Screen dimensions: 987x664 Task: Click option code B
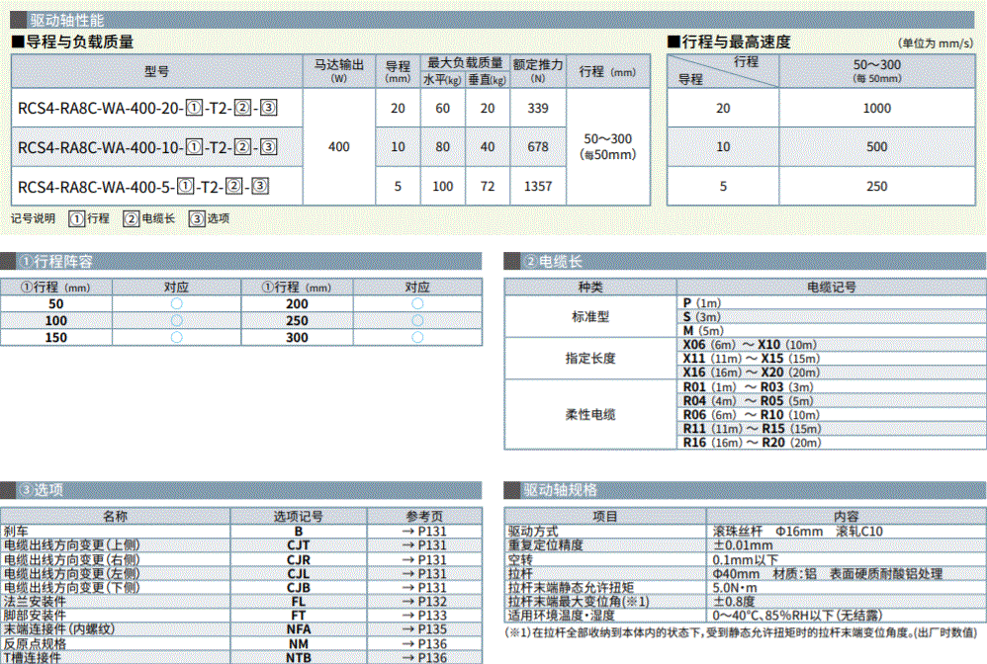point(299,532)
